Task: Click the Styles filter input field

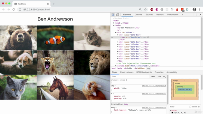Action: (130, 77)
